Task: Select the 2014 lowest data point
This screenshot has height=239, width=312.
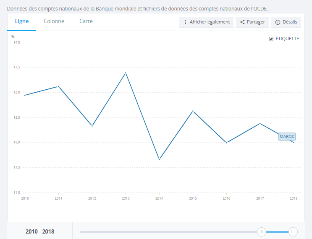Action: [159, 159]
